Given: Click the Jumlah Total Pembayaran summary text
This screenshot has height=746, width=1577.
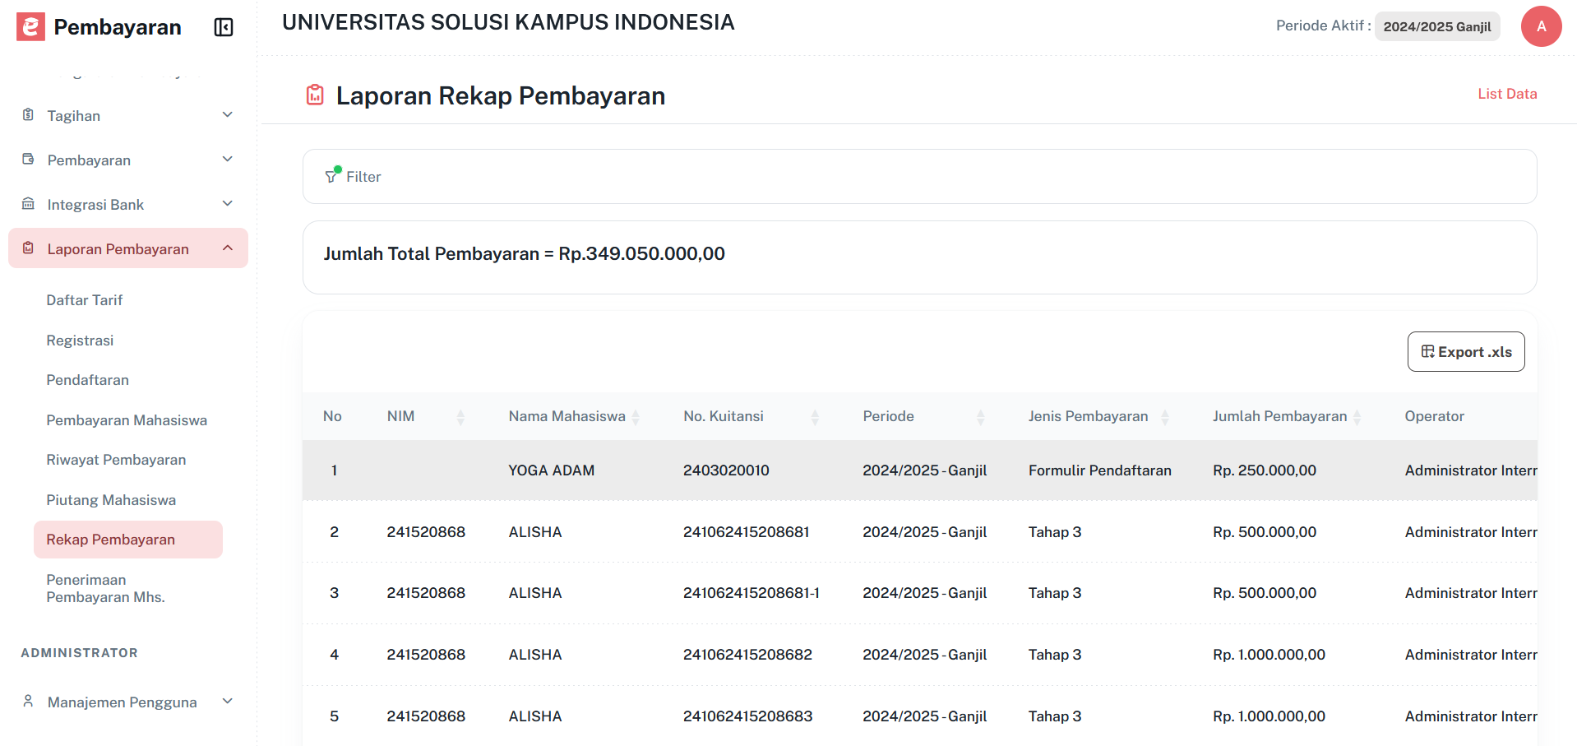Looking at the screenshot, I should tap(524, 253).
